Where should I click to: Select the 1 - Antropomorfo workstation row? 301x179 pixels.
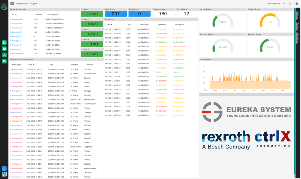[16, 19]
